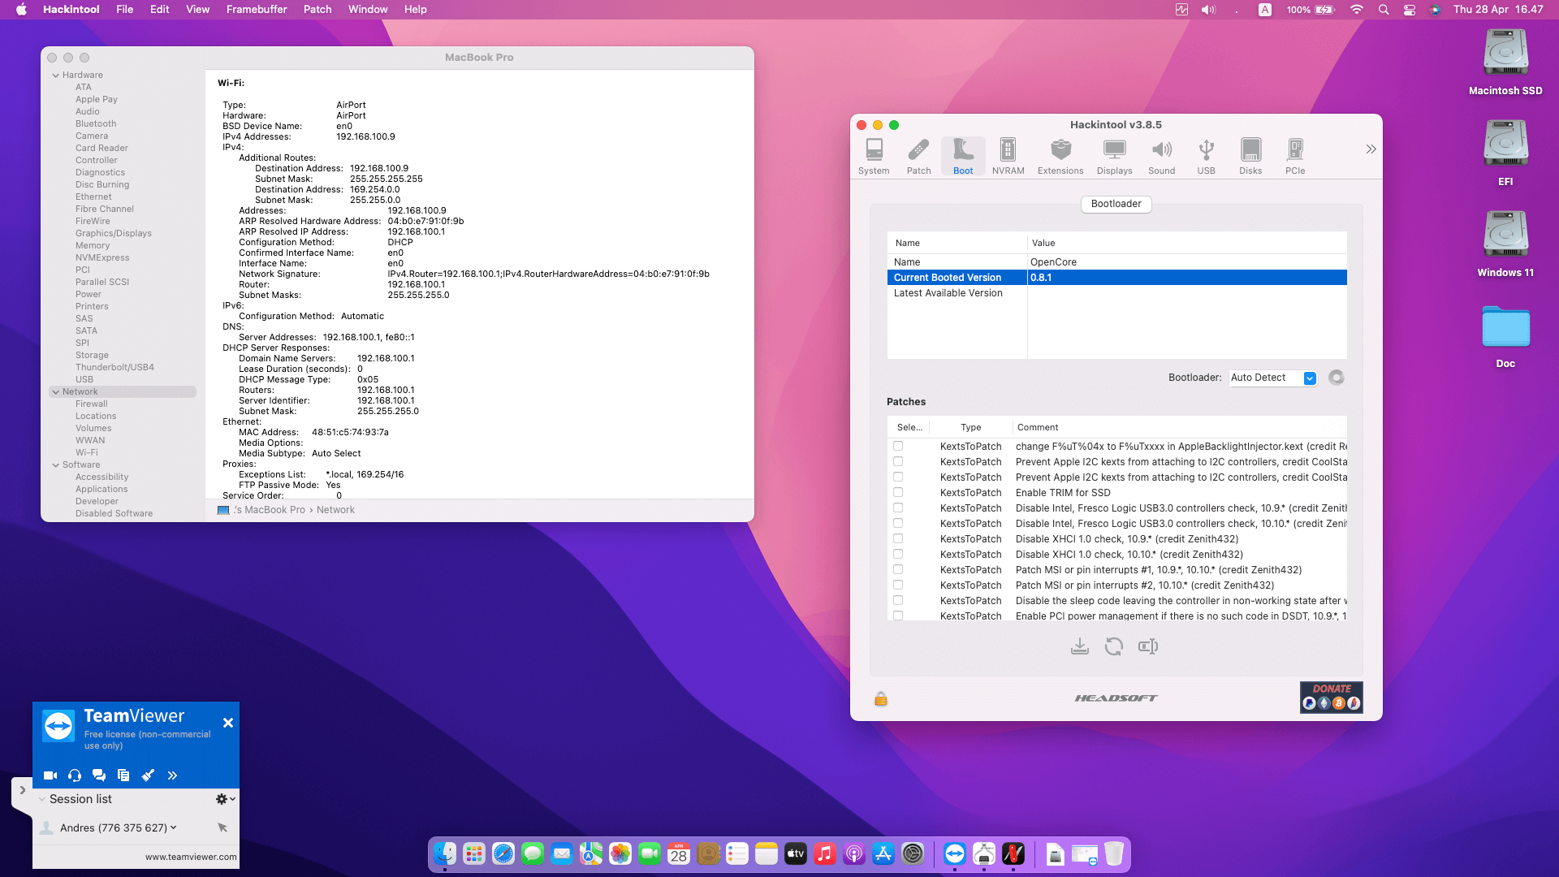
Task: Open Hackintool from the Dock
Action: (x=1013, y=853)
